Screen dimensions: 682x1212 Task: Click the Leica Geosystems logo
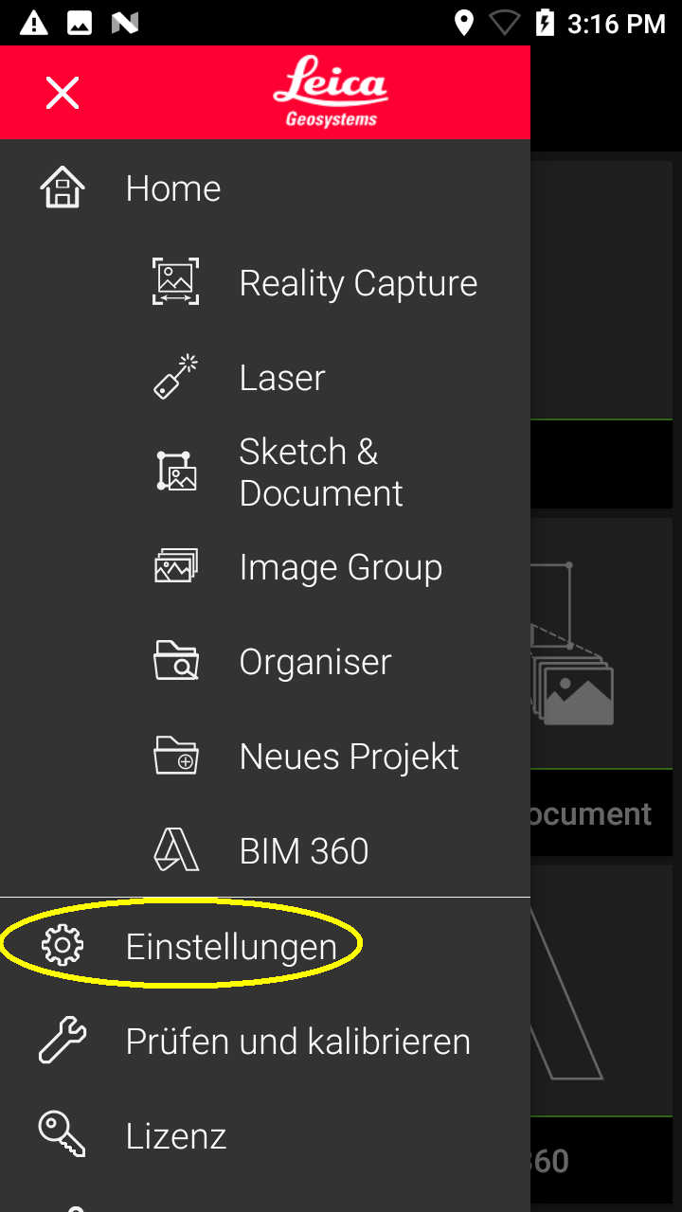[331, 93]
